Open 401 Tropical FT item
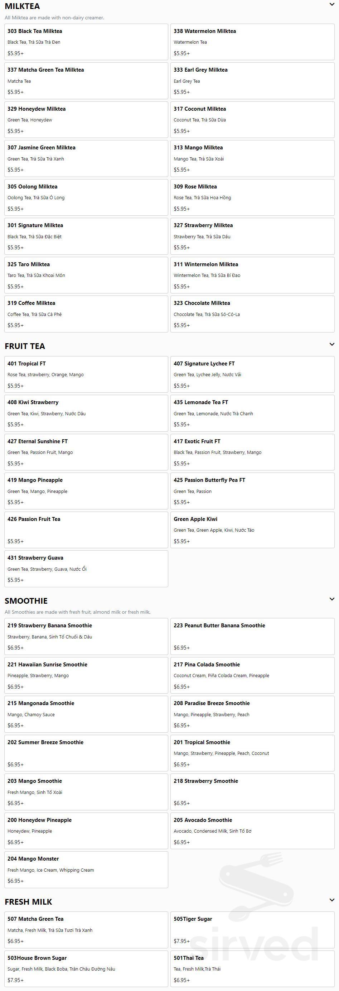The width and height of the screenshot is (339, 991). pyautogui.click(x=86, y=374)
